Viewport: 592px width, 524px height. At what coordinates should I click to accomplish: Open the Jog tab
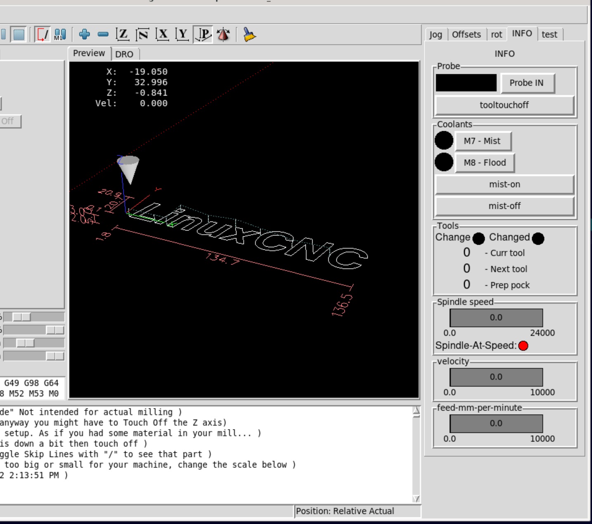tap(436, 35)
